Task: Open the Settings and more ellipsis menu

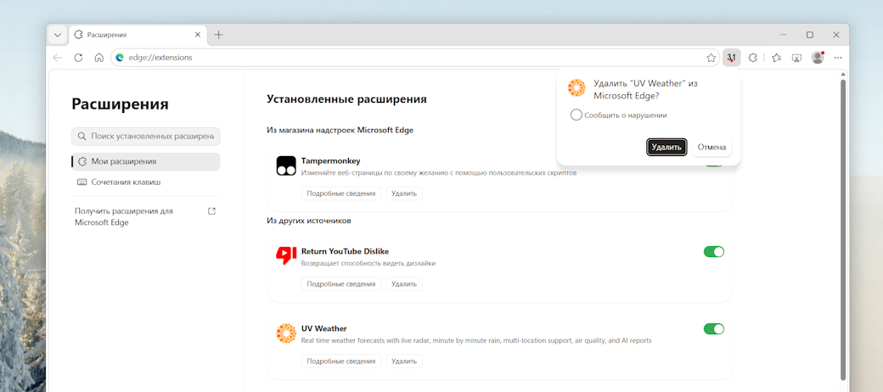Action: (838, 58)
